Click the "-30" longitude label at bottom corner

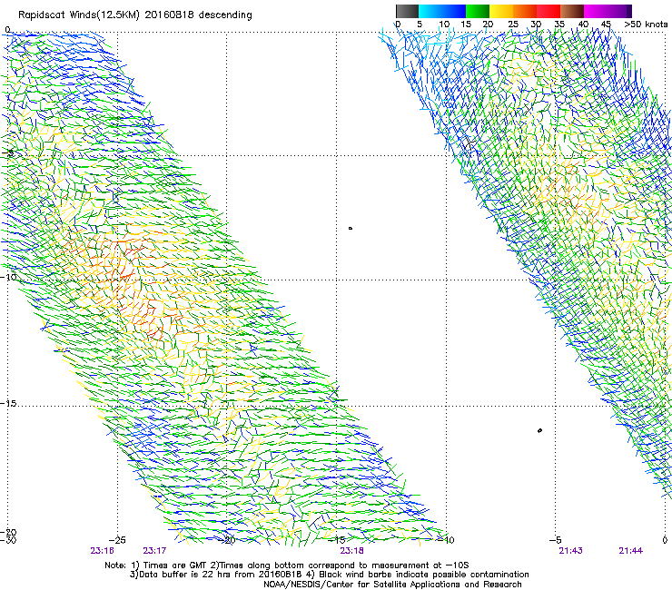[x=8, y=540]
